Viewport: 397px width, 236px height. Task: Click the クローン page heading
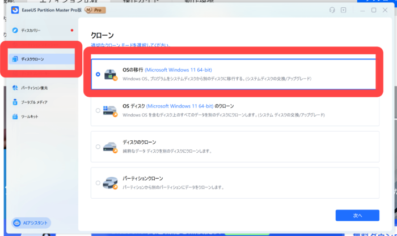pyautogui.click(x=102, y=36)
